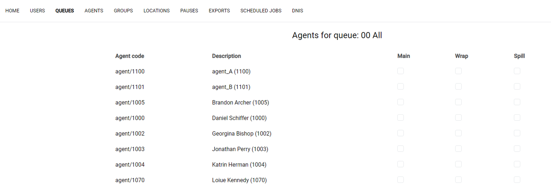Open the HOME menu item
The width and height of the screenshot is (551, 186).
pos(12,11)
